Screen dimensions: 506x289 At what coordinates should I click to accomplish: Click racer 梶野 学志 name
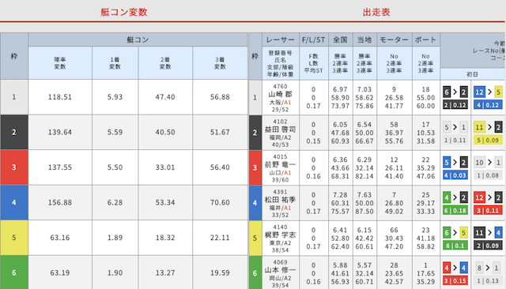pyautogui.click(x=280, y=235)
